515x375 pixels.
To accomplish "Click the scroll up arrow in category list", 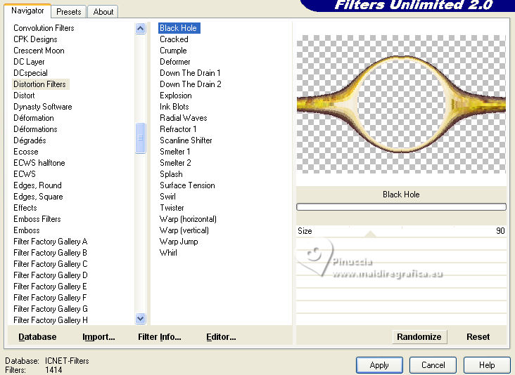I will point(140,29).
